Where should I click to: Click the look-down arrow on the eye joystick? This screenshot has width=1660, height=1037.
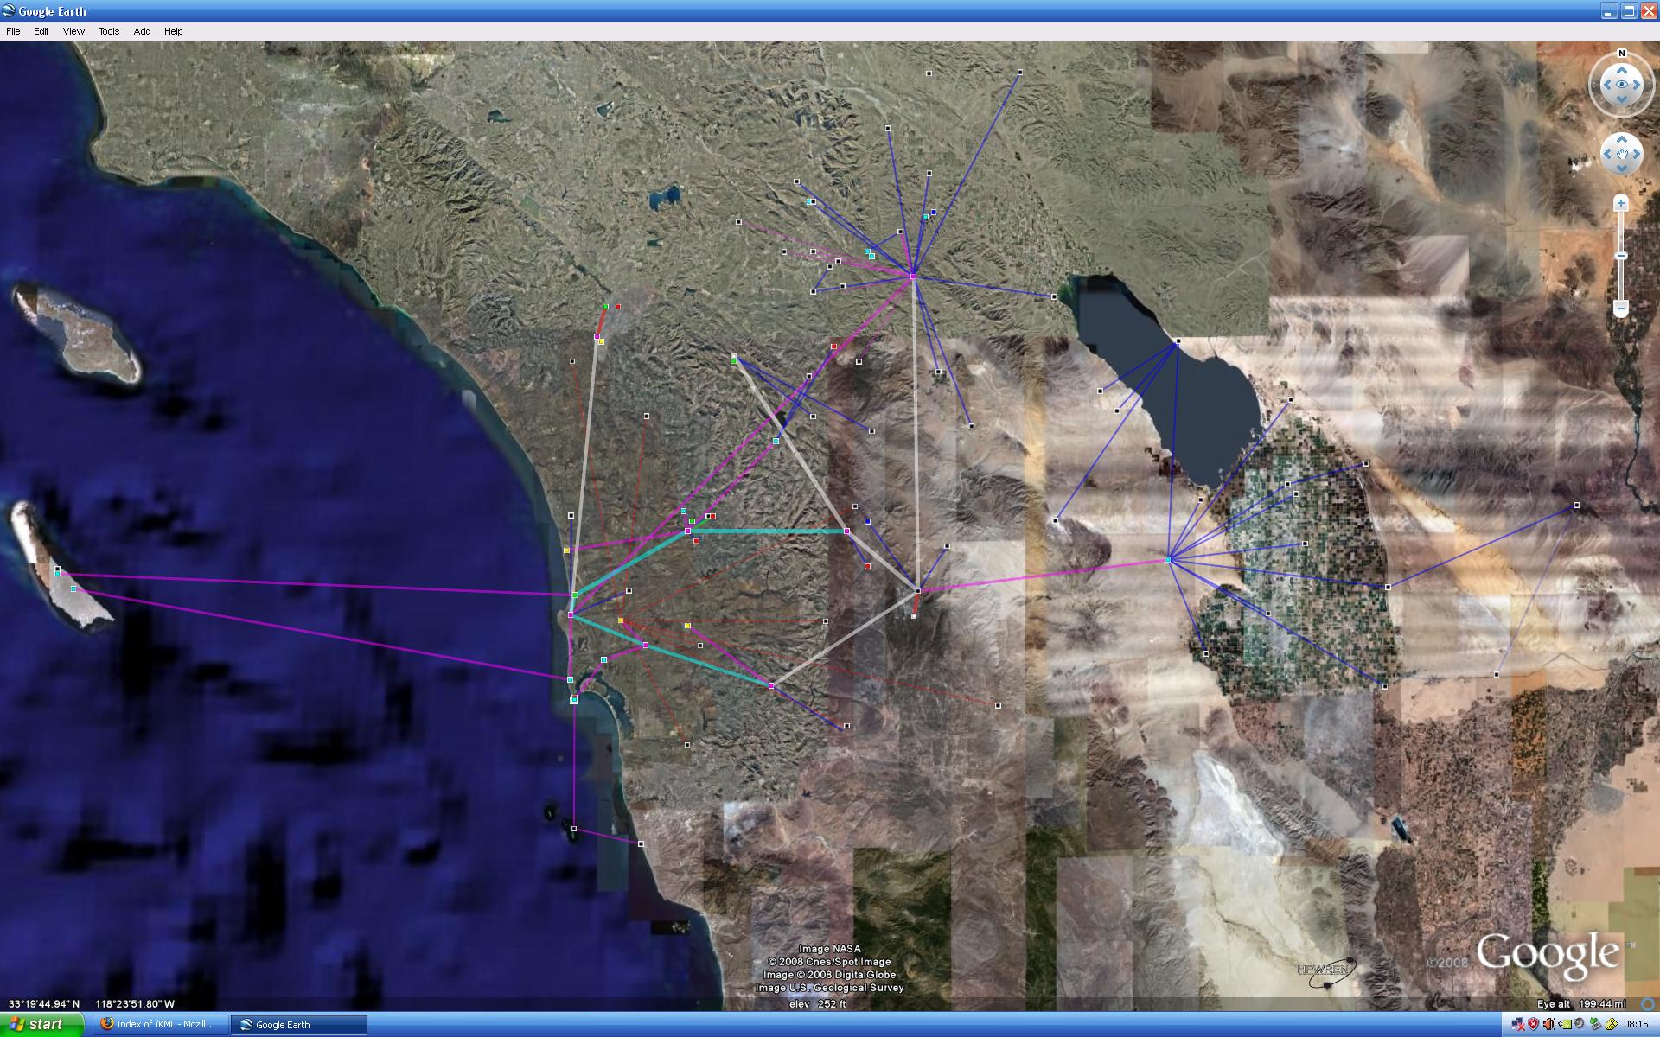(1622, 99)
